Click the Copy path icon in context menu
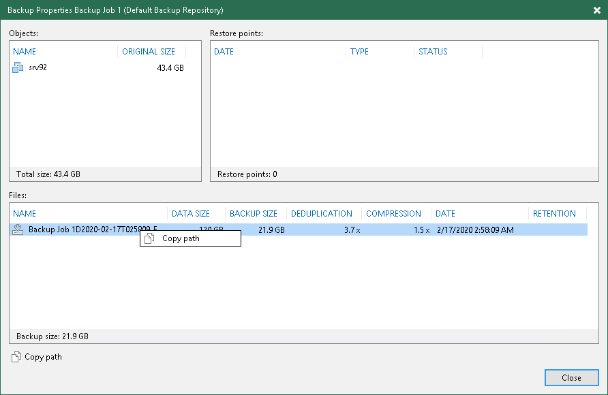This screenshot has width=608, height=395. tap(149, 238)
